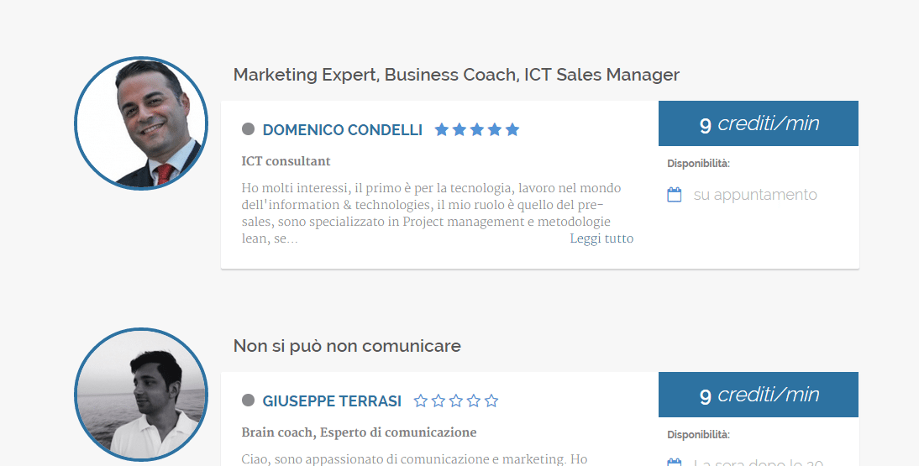Viewport: 919px width, 466px height.
Task: Click Giuseppe Terrasi's third empty star
Action: [456, 401]
